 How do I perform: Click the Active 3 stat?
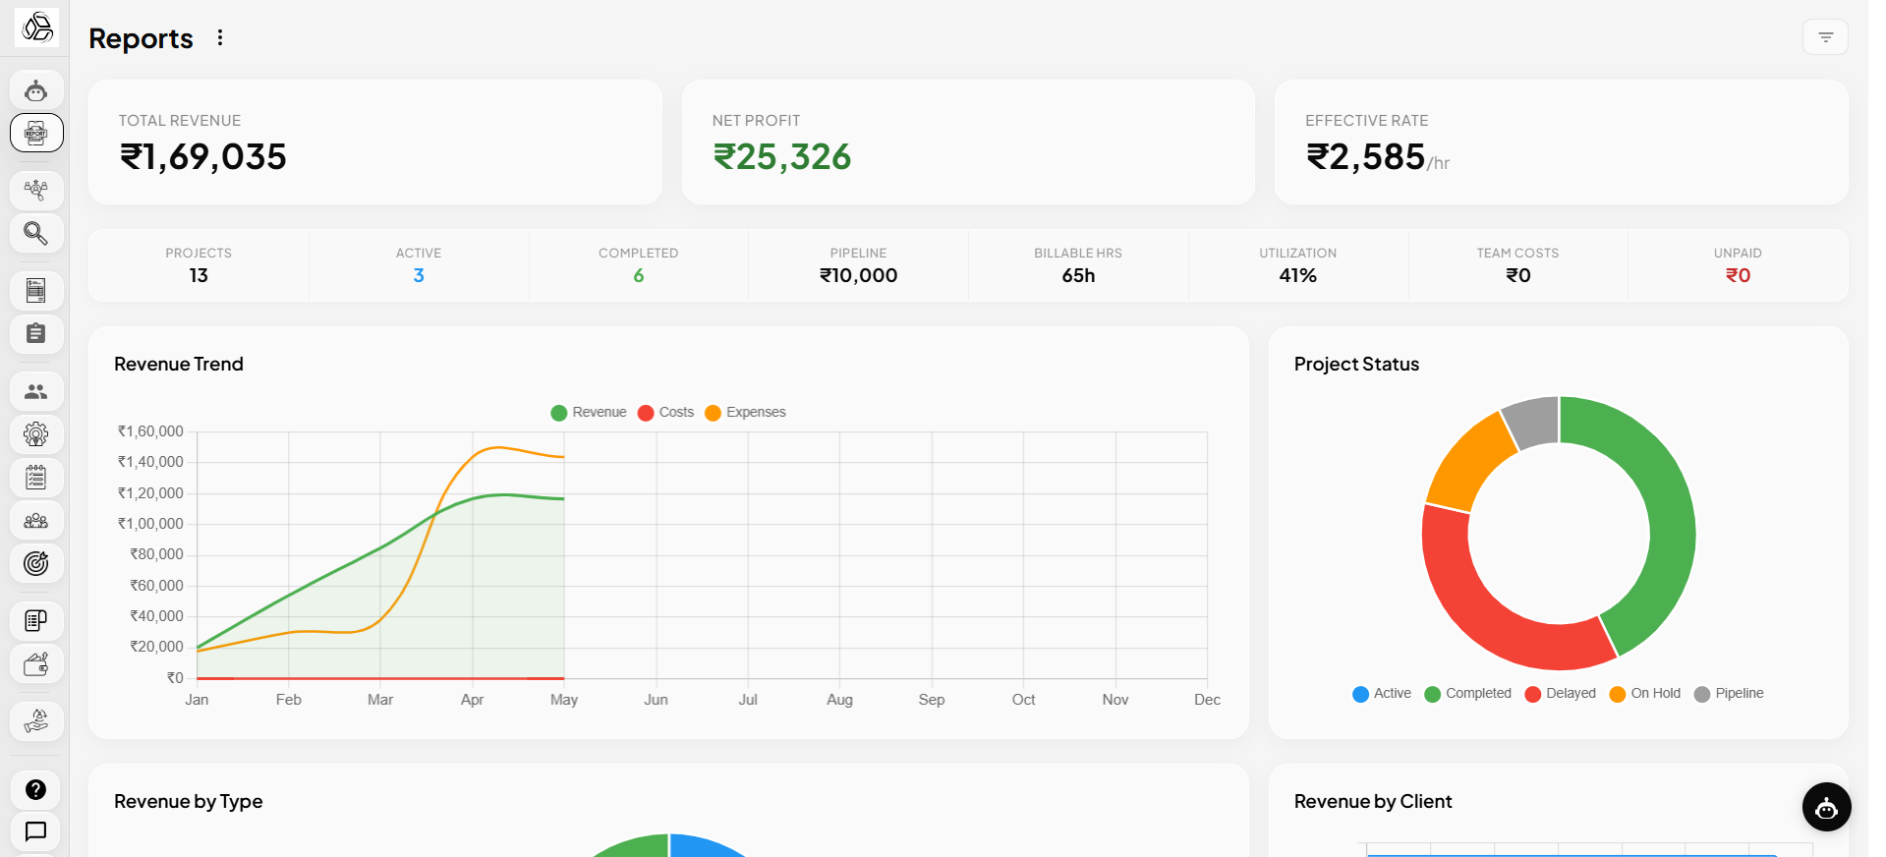tap(419, 265)
